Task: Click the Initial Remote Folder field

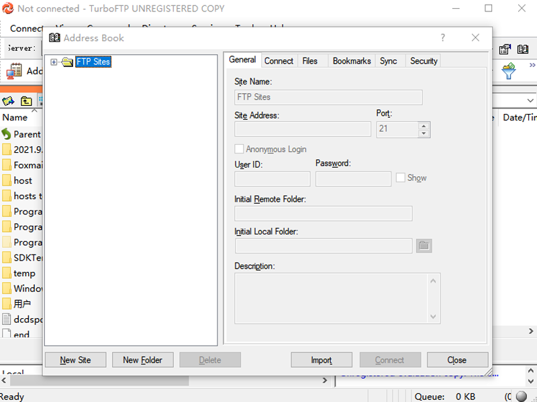Action: 324,213
